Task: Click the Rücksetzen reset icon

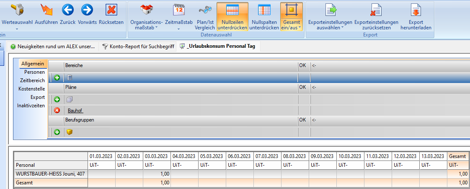Action: [x=111, y=10]
